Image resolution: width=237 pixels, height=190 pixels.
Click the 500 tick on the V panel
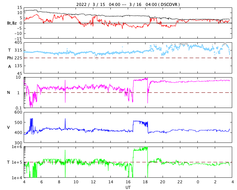(18, 122)
